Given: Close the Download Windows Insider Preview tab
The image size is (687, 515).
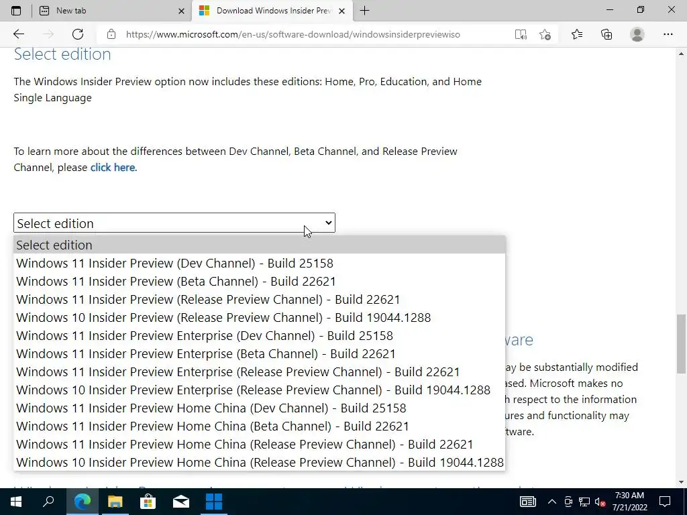Looking at the screenshot, I should [342, 11].
